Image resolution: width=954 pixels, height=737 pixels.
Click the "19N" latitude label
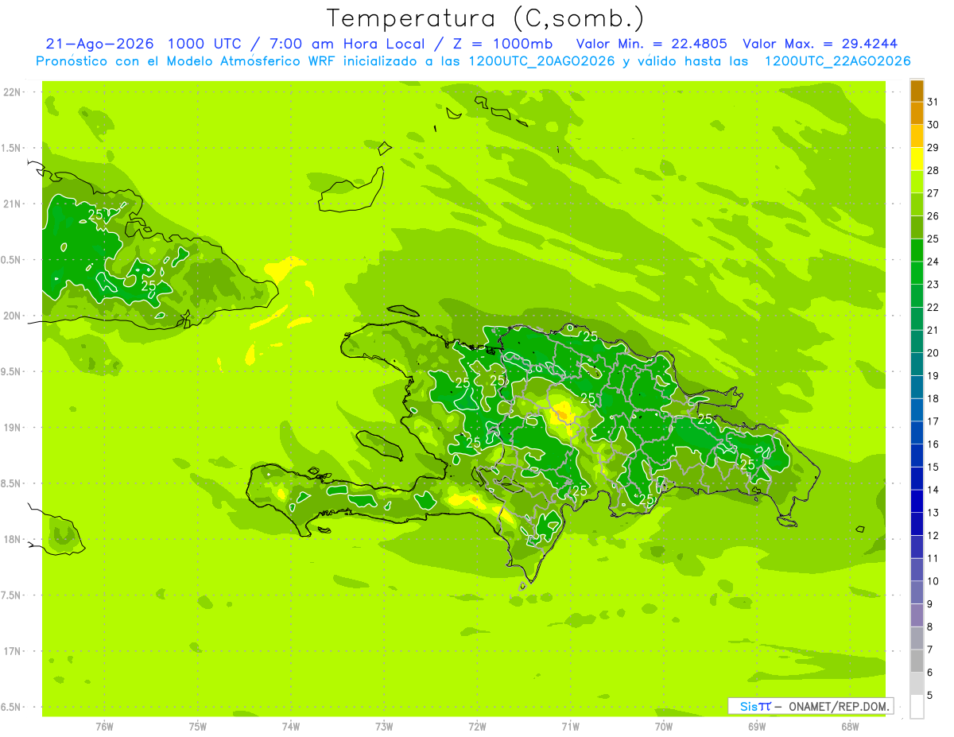tap(13, 428)
